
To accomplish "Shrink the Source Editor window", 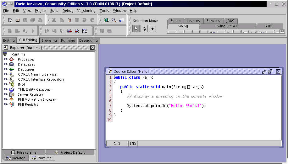I will [x=264, y=71].
